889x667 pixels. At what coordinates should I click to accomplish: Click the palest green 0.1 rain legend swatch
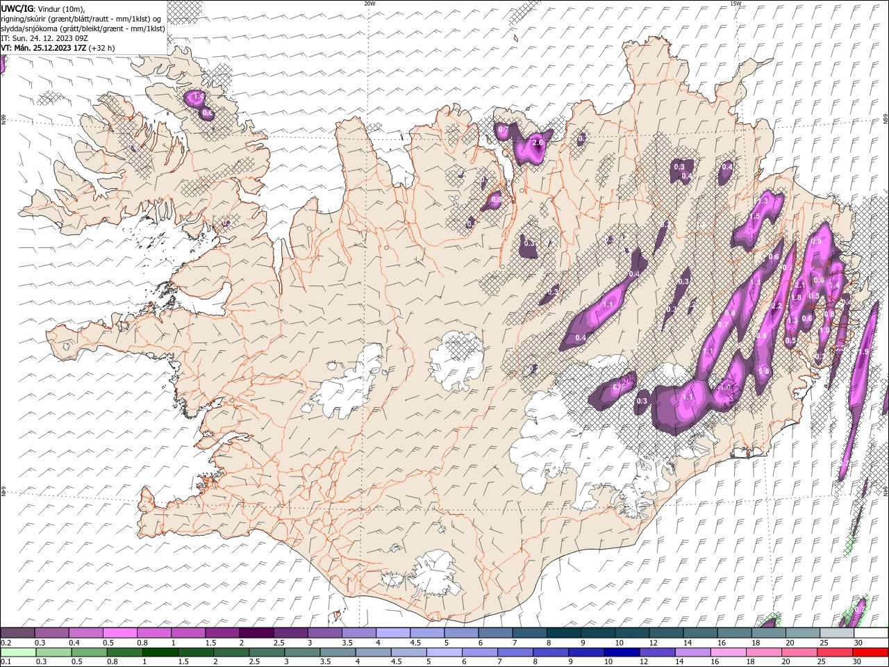pos(18,652)
